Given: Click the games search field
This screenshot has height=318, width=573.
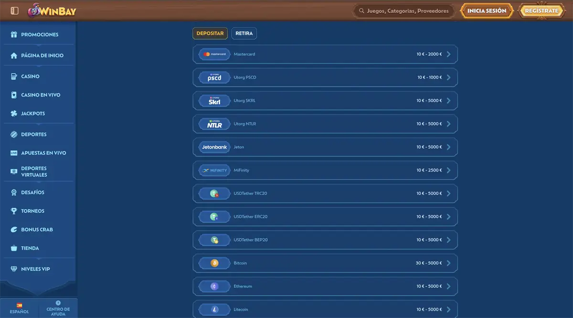Looking at the screenshot, I should [403, 11].
